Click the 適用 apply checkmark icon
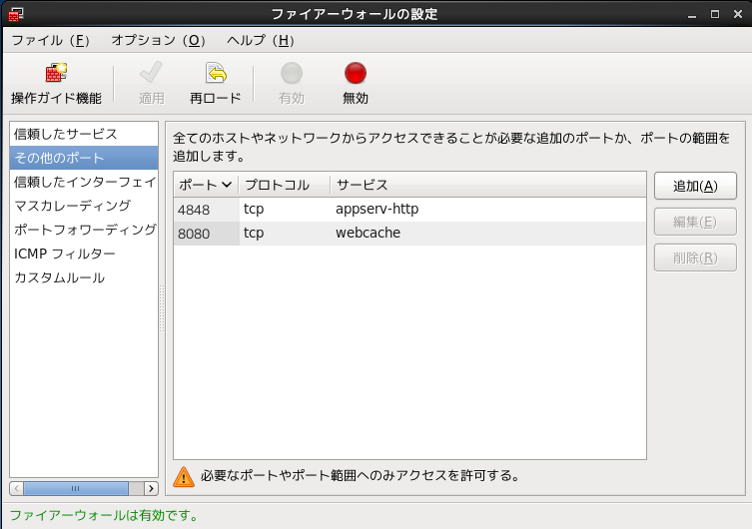752x529 pixels. pos(152,74)
